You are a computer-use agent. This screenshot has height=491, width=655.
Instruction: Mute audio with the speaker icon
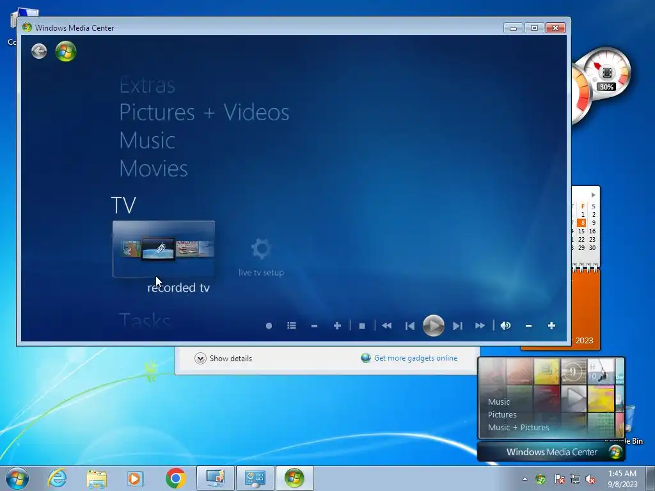click(505, 325)
